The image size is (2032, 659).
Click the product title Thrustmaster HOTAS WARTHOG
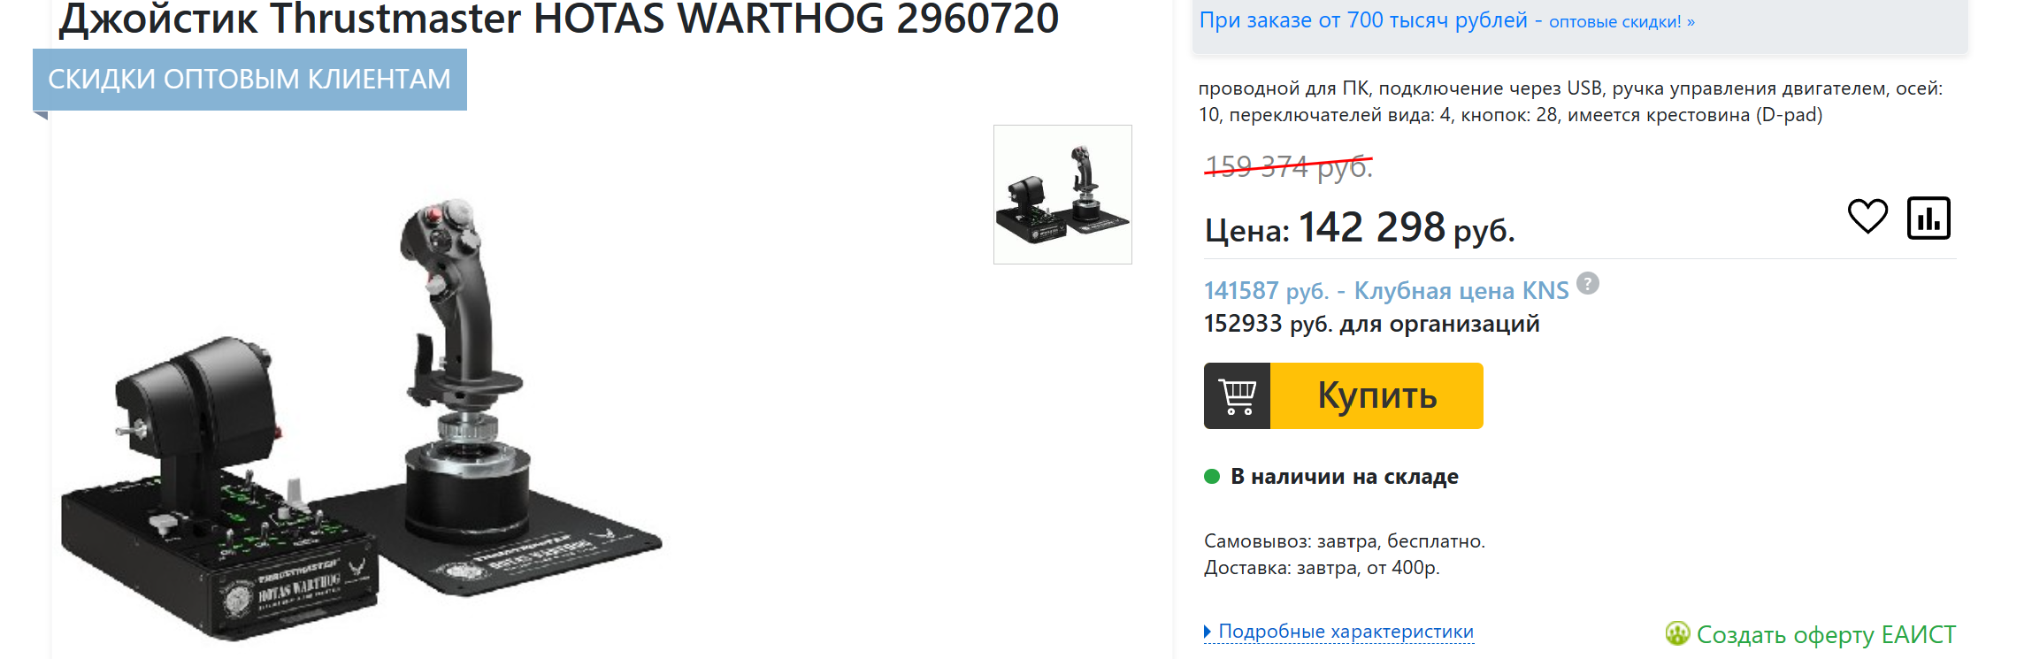[x=558, y=19]
